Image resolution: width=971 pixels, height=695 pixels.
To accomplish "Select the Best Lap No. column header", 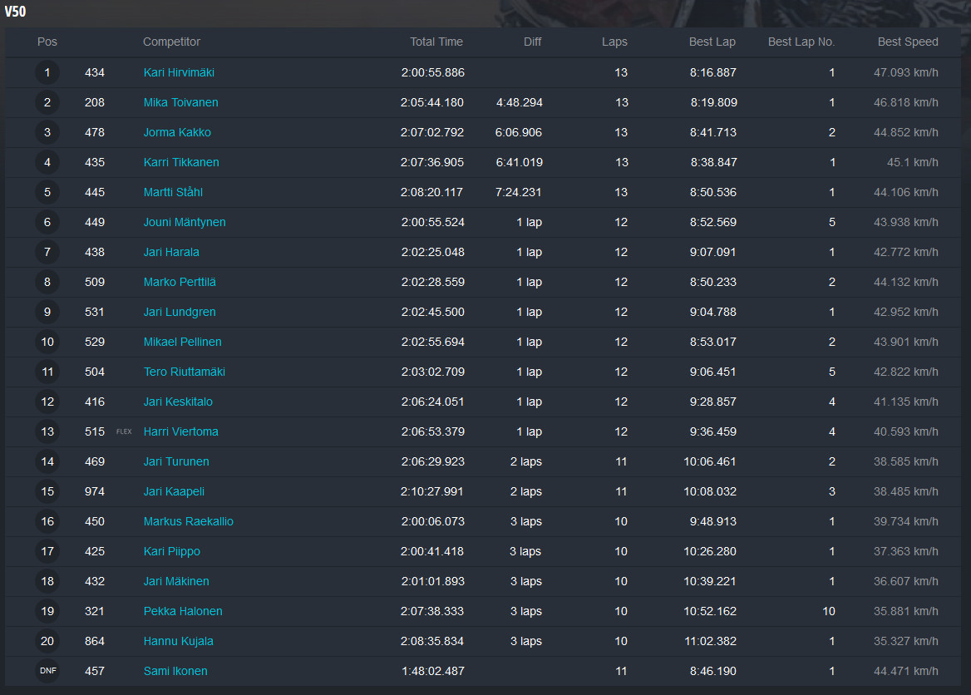I will (801, 42).
